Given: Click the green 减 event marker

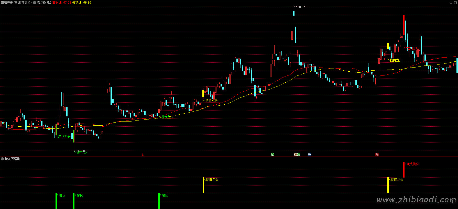Looking at the screenshot, I should pos(272,155).
